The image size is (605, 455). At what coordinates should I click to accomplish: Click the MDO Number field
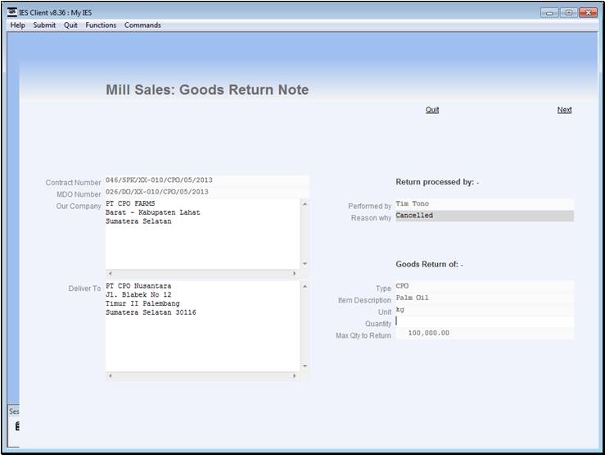[207, 192]
